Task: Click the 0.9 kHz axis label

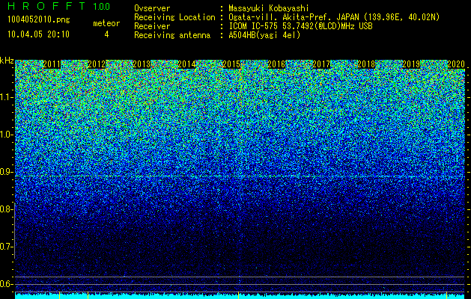Action: pos(6,172)
